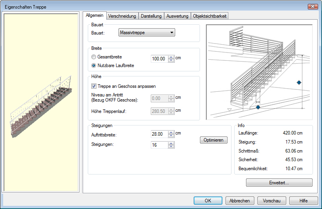322x209 pixels.
Task: Switch to the Auswertung tab
Action: (x=177, y=16)
